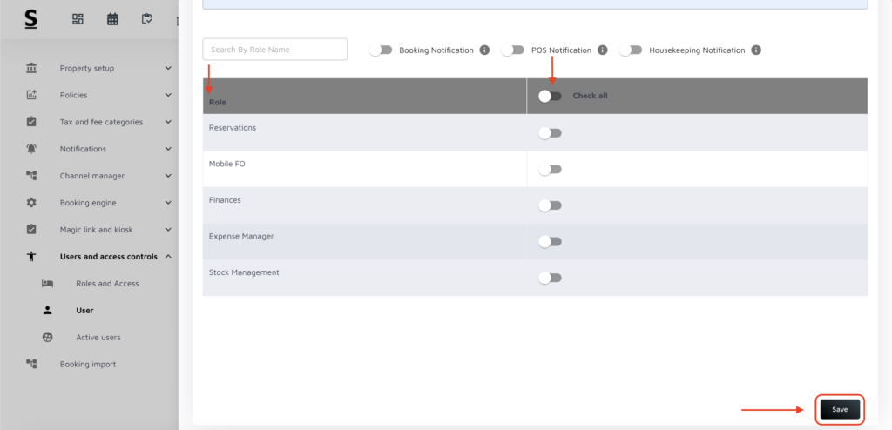This screenshot has height=430, width=892.
Task: Click the Notifications bell icon in sidebar
Action: pos(31,149)
